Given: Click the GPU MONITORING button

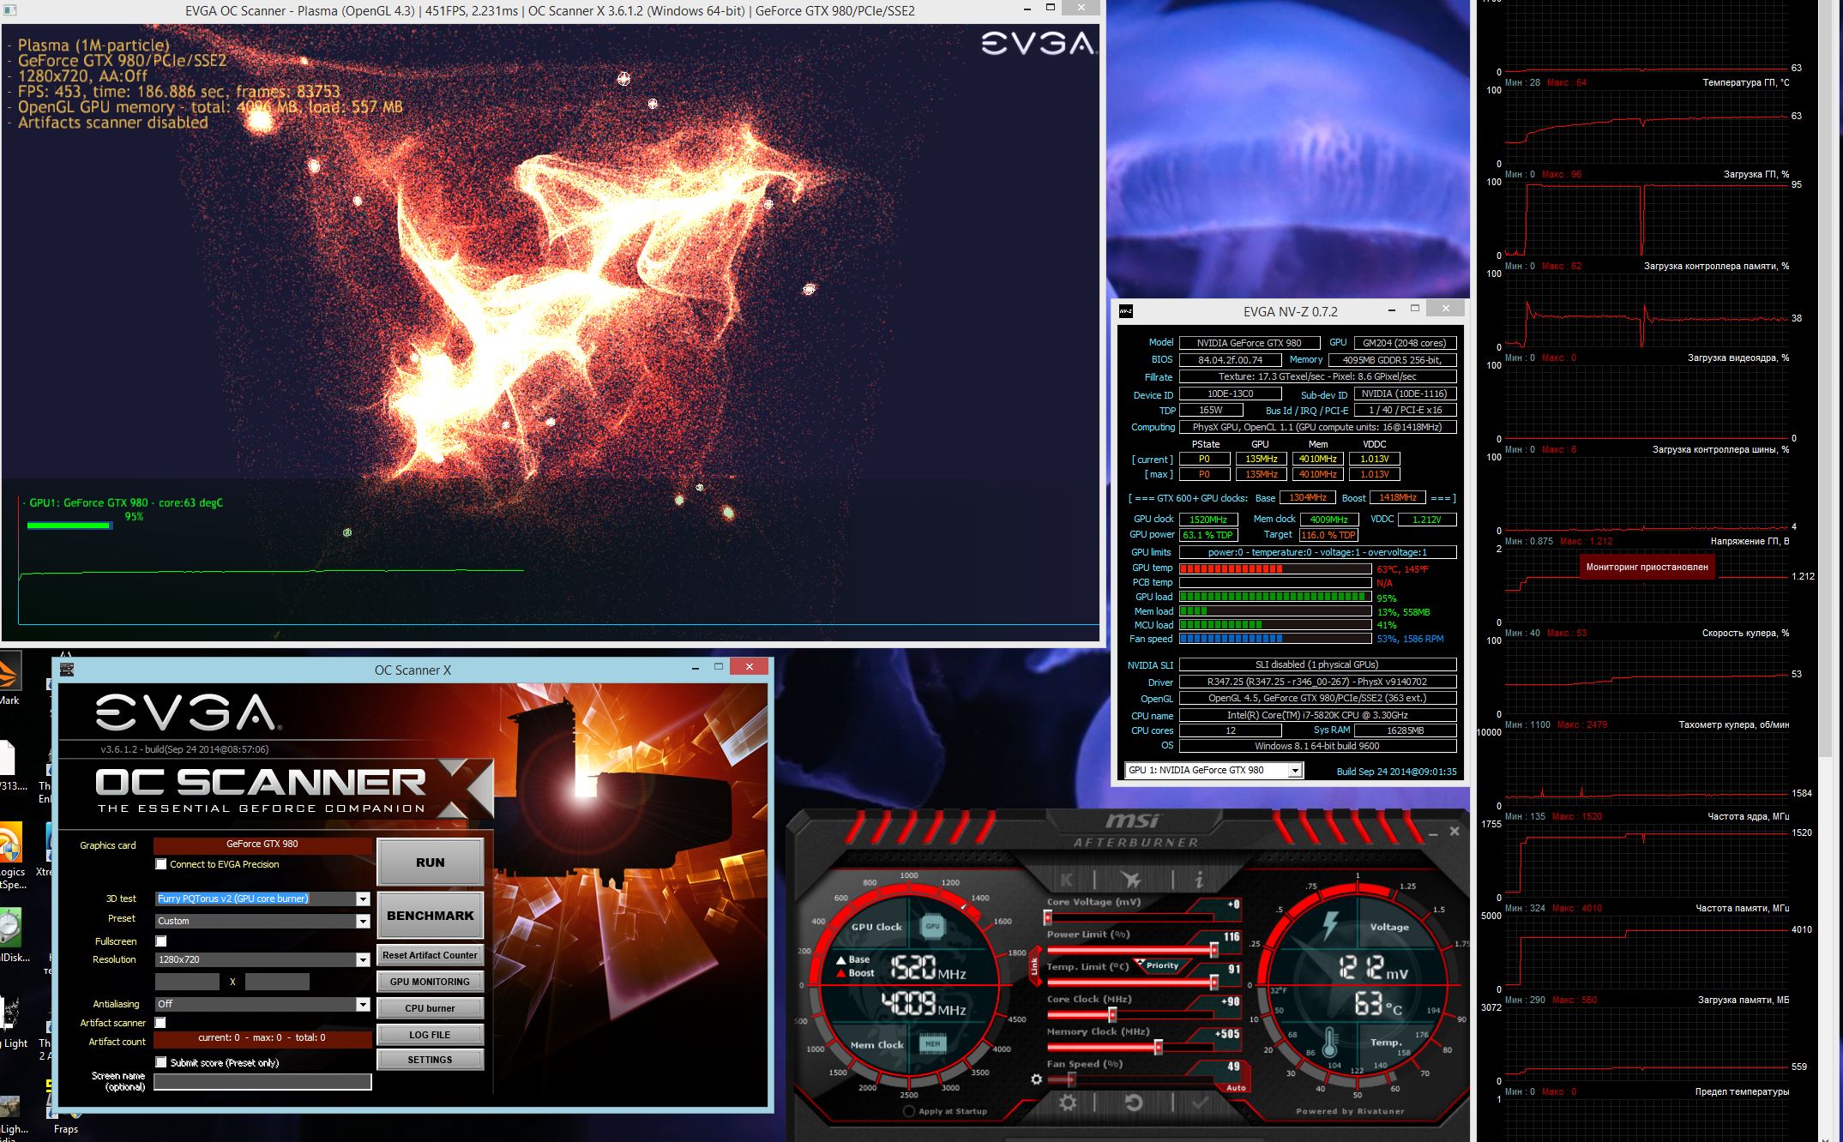Looking at the screenshot, I should coord(430,982).
